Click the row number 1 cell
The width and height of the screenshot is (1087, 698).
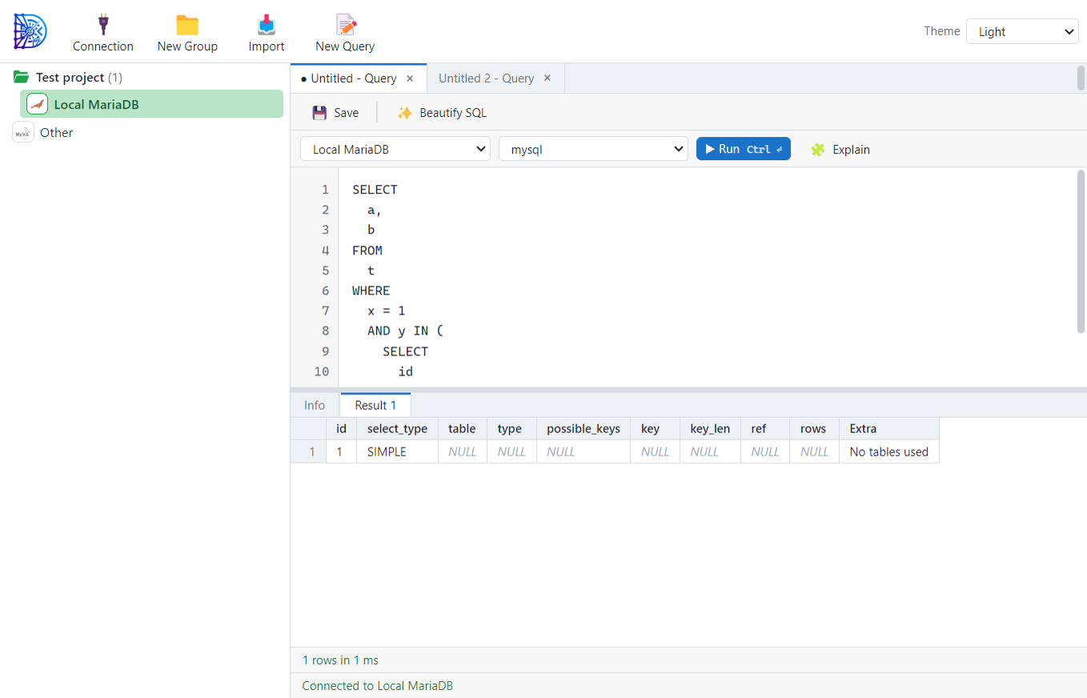tap(308, 451)
